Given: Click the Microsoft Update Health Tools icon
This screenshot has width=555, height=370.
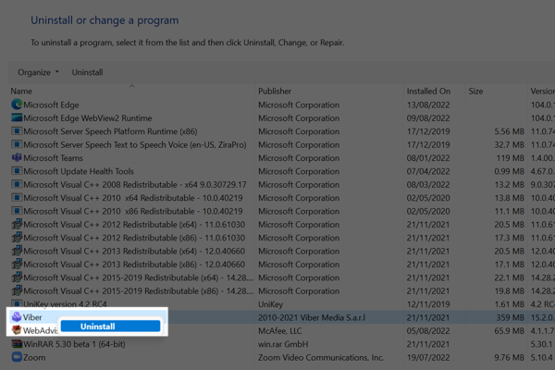Looking at the screenshot, I should 17,171.
